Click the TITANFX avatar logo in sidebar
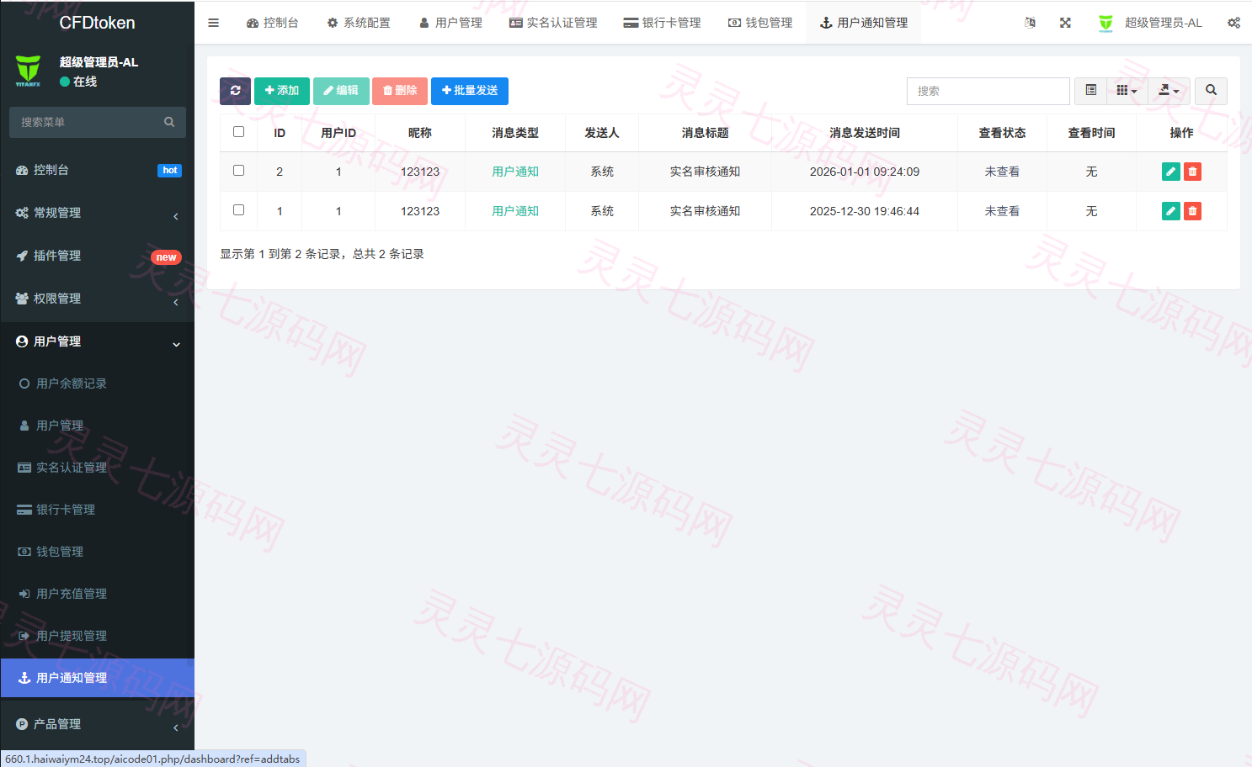This screenshot has height=767, width=1252. [x=28, y=71]
